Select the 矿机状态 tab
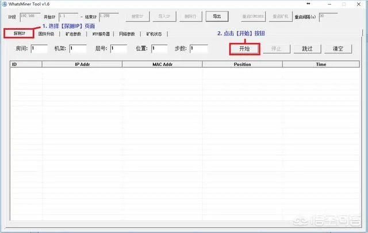Image resolution: width=368 pixels, height=233 pixels. coord(154,34)
